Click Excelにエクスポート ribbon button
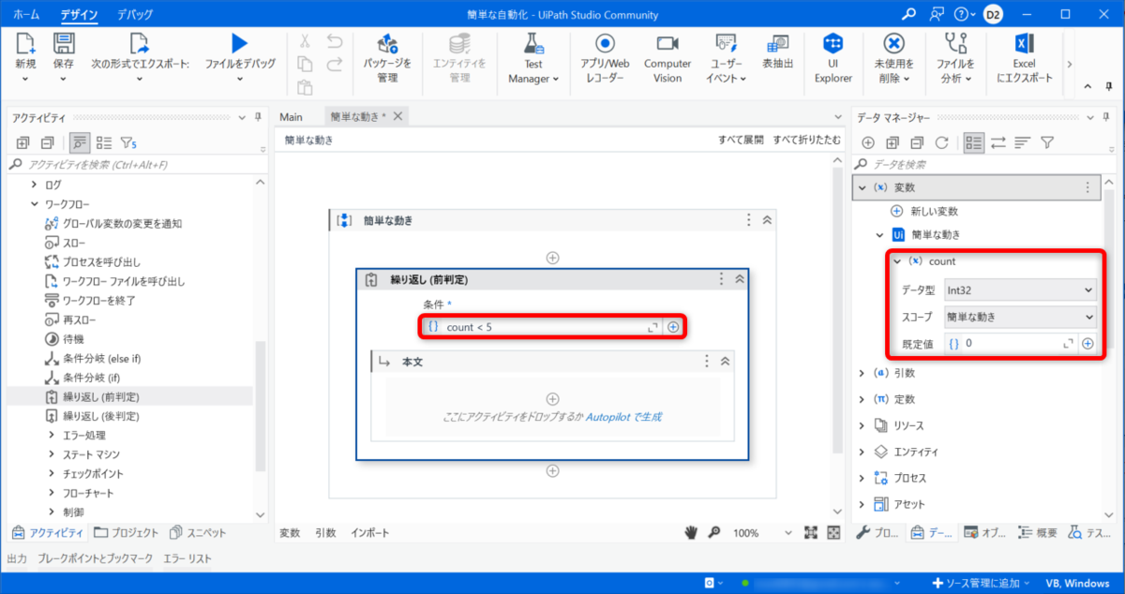1125x594 pixels. click(x=1024, y=58)
